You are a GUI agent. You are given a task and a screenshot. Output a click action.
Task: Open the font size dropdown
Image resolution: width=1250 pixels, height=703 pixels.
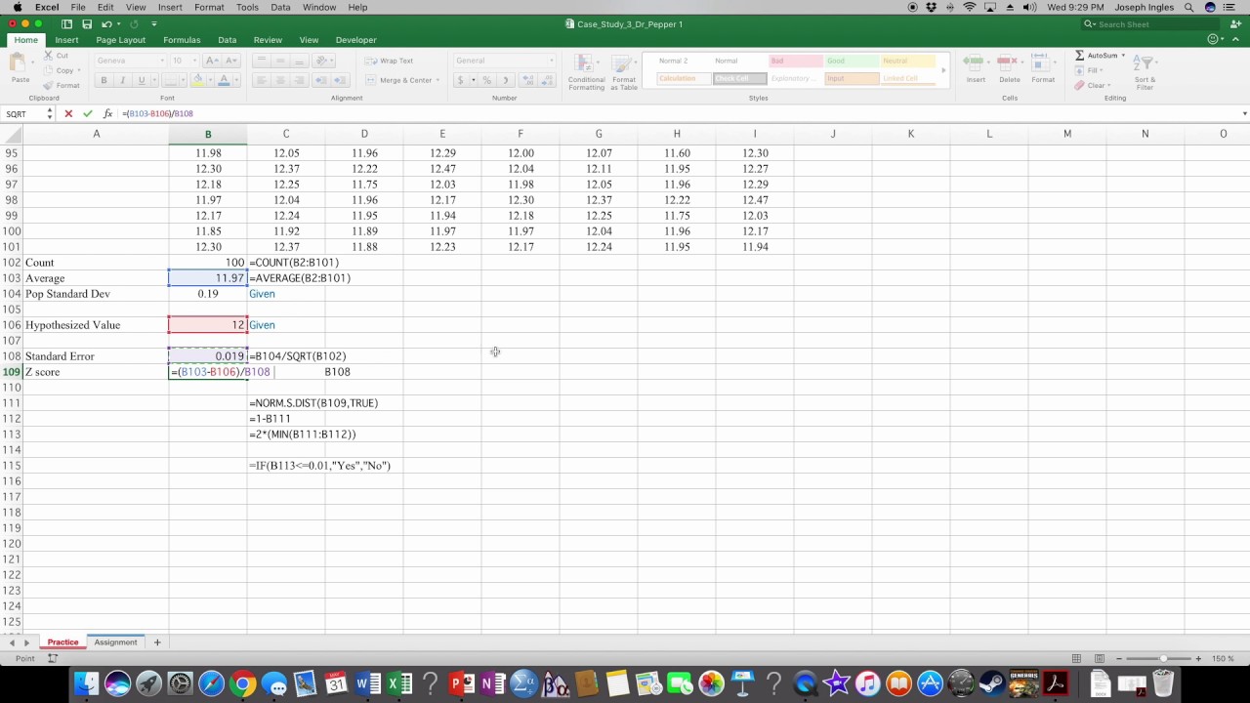click(x=193, y=61)
